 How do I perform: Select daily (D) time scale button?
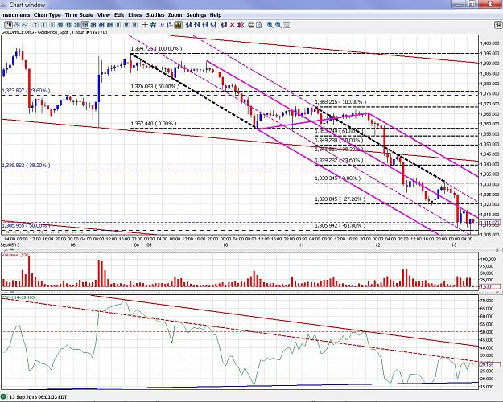[x=118, y=25]
